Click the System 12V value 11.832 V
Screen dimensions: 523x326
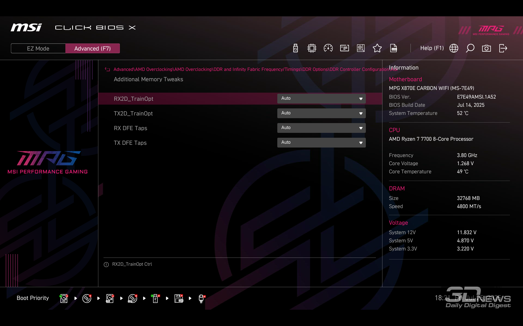point(467,233)
